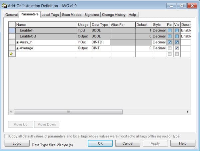The width and height of the screenshot is (200, 151).
Task: Switch to the Scan Modes tab
Action: 72,15
